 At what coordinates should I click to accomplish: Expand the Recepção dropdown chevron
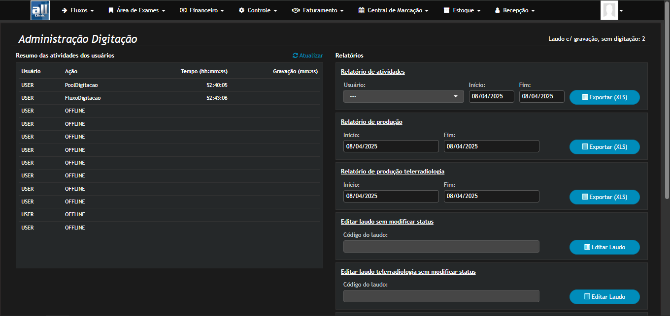pos(533,10)
